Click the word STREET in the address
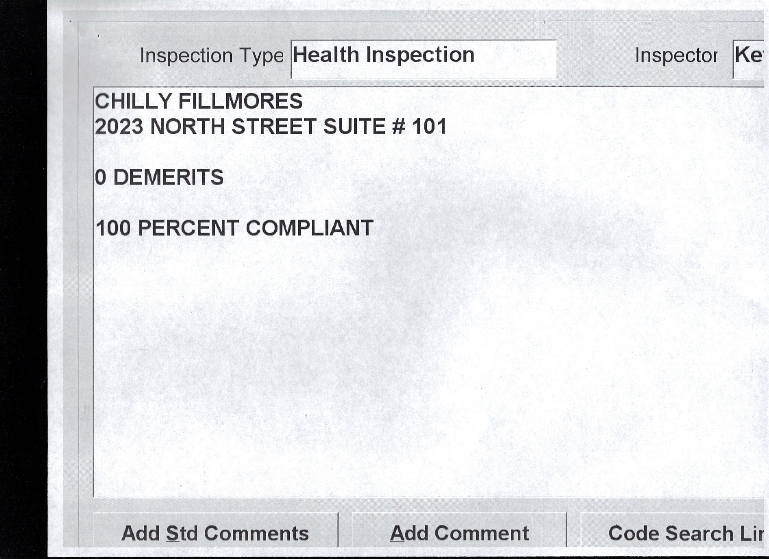Image resolution: width=769 pixels, height=559 pixels. (274, 127)
